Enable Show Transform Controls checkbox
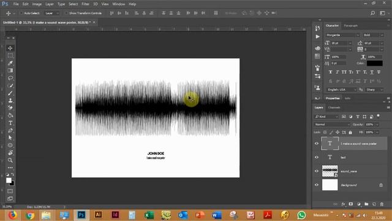The width and height of the screenshot is (392, 221). [66, 13]
